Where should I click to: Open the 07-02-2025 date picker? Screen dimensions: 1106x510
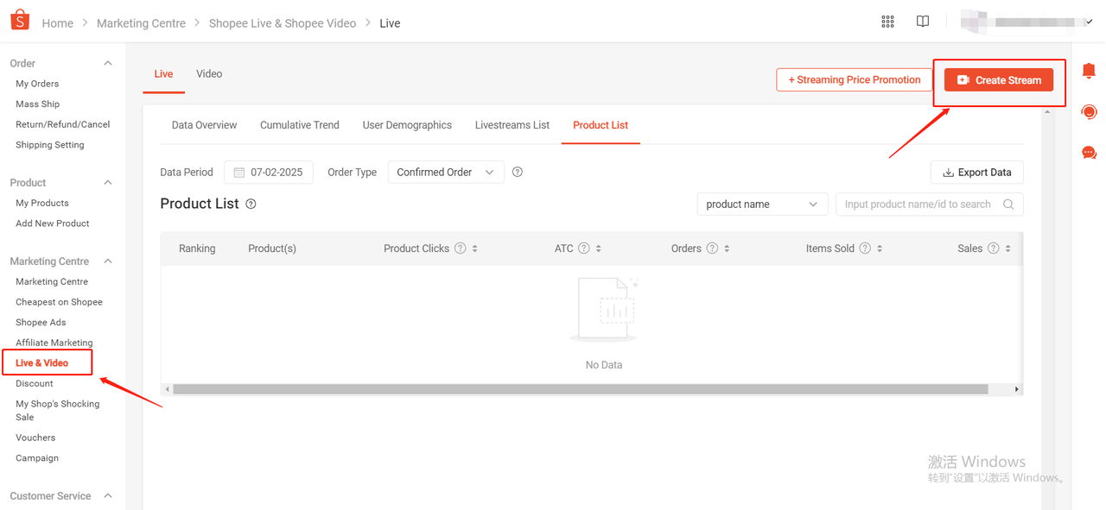[x=269, y=173]
